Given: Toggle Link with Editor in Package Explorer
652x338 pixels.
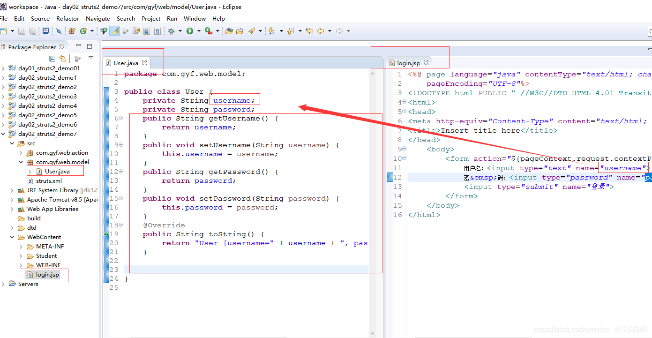Looking at the screenshot, I should tap(63, 59).
